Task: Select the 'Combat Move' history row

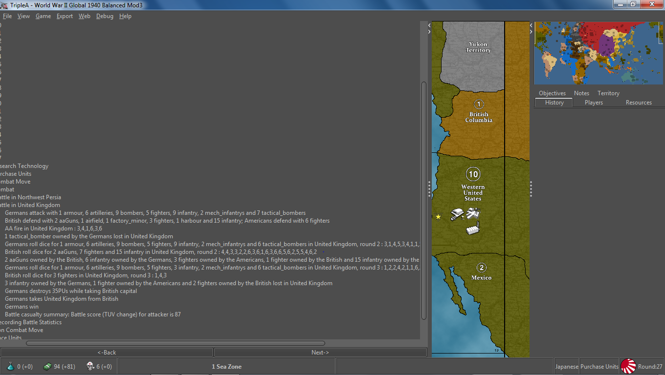Action: click(15, 182)
